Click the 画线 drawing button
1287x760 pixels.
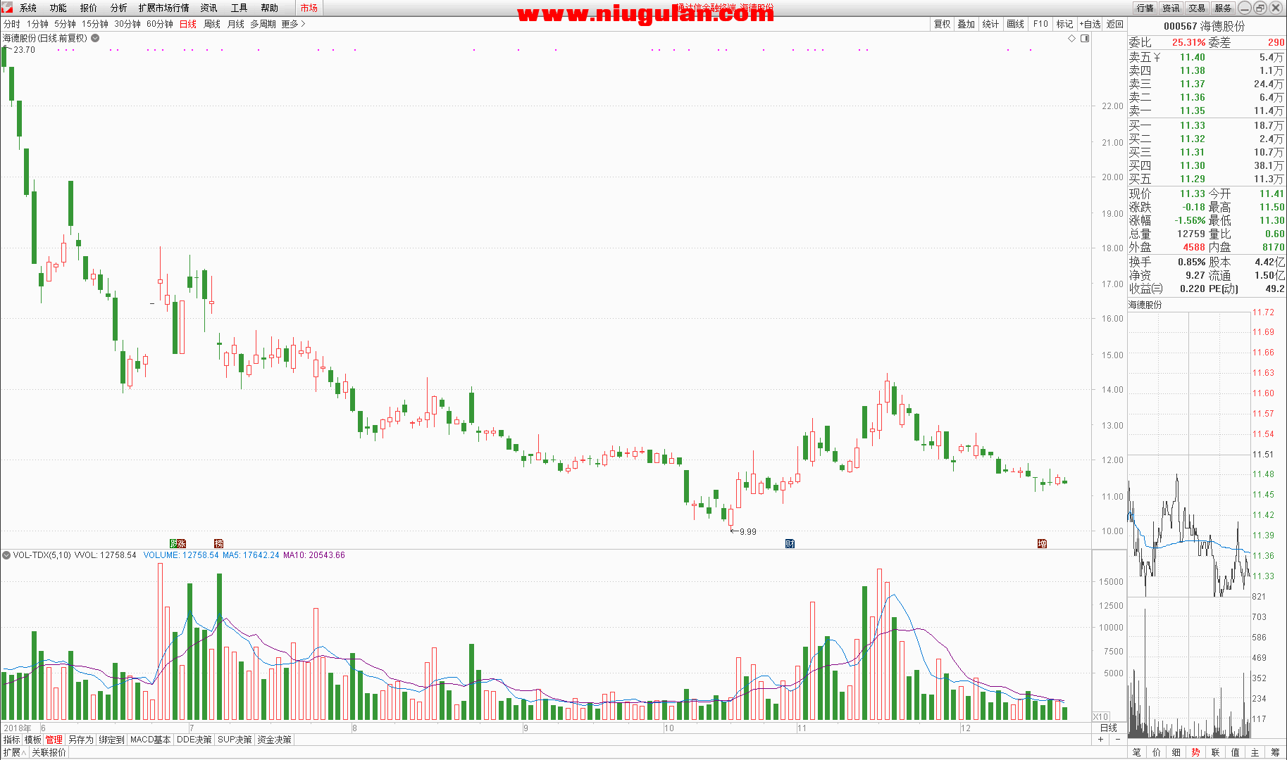tap(1016, 24)
